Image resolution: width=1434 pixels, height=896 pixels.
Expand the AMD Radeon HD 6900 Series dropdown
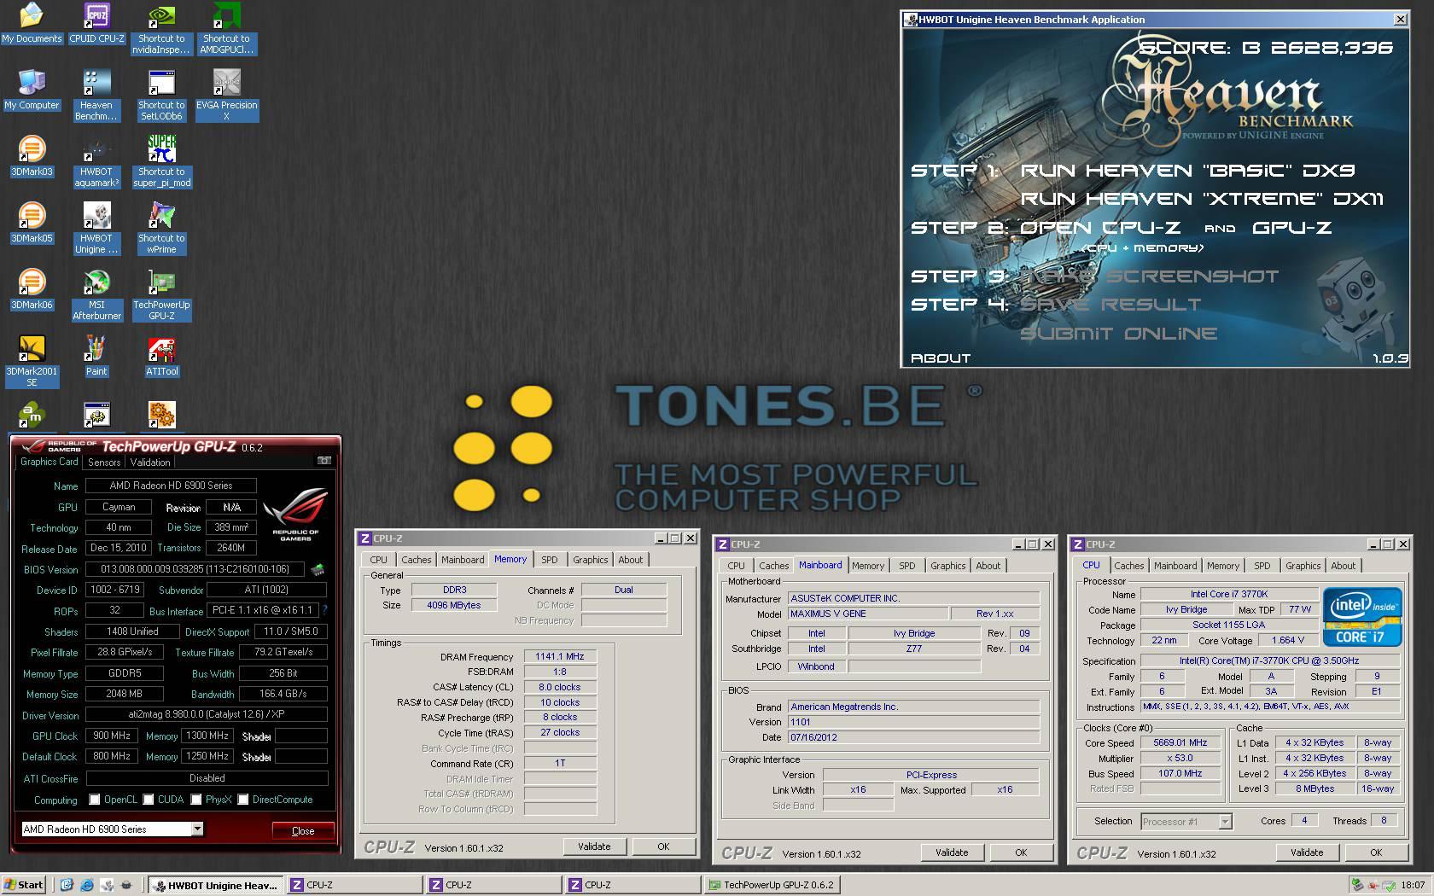197,829
